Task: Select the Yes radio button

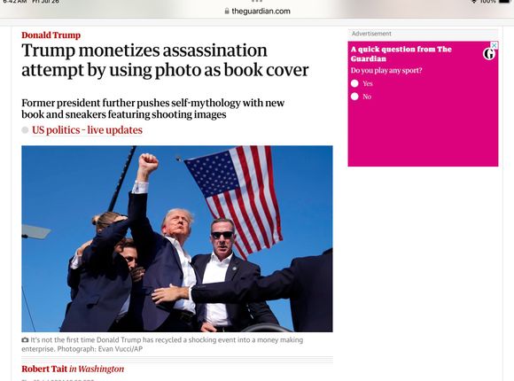Action: [354, 83]
